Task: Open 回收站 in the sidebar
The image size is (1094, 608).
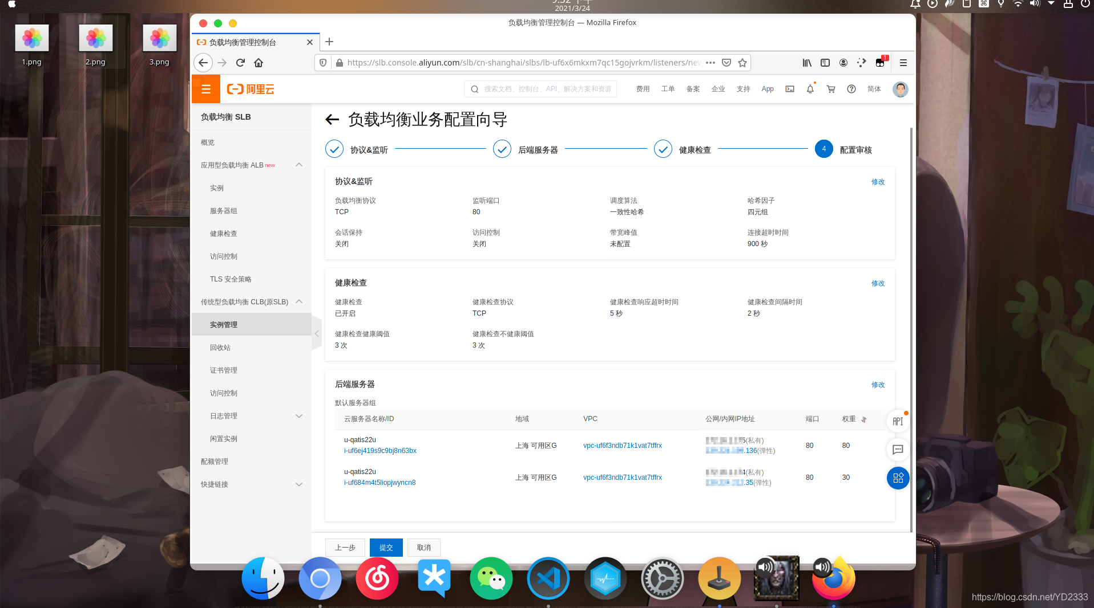Action: [220, 348]
